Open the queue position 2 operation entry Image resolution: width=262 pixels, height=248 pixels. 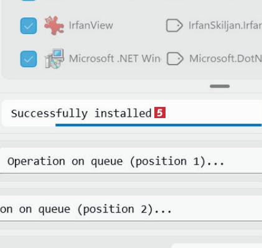point(131,208)
